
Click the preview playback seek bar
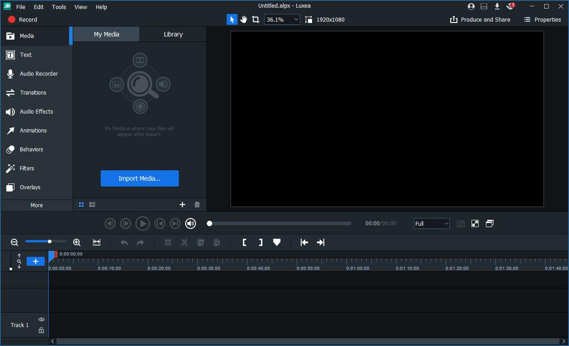point(279,223)
